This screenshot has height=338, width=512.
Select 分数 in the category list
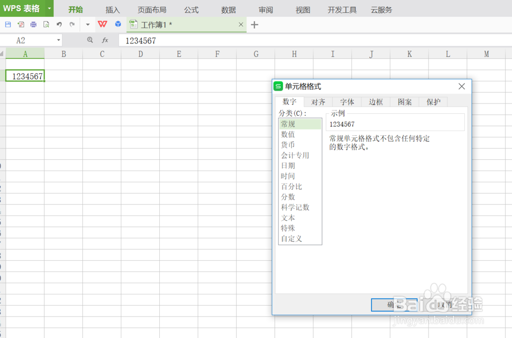[x=300, y=197]
